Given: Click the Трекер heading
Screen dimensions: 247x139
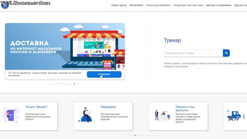Looking at the screenshot, I should click(172, 40).
